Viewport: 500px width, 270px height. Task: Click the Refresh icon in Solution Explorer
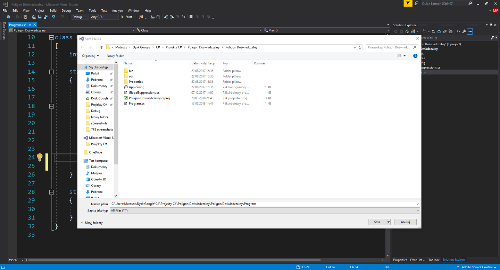coord(439,31)
